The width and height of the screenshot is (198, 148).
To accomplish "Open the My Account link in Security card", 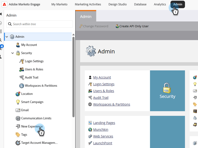I will click(102, 77).
